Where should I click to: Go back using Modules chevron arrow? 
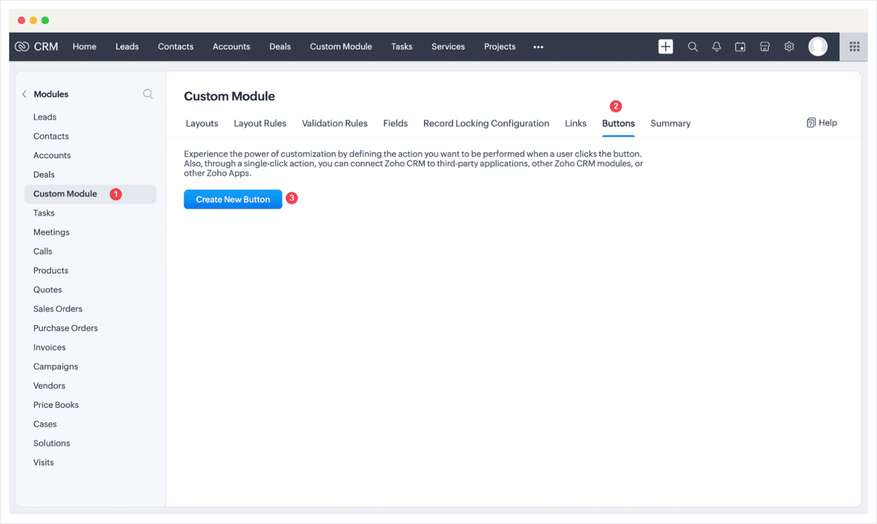click(24, 94)
